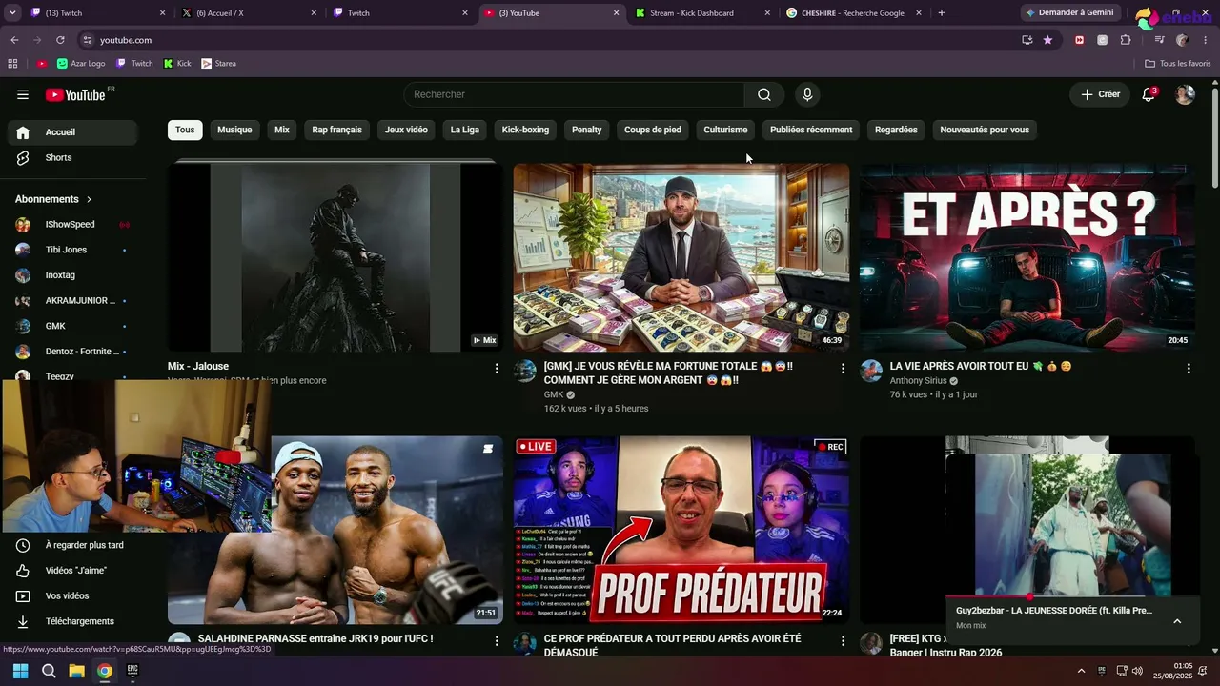Bookmark this page with the star icon
The image size is (1220, 686).
(x=1047, y=40)
